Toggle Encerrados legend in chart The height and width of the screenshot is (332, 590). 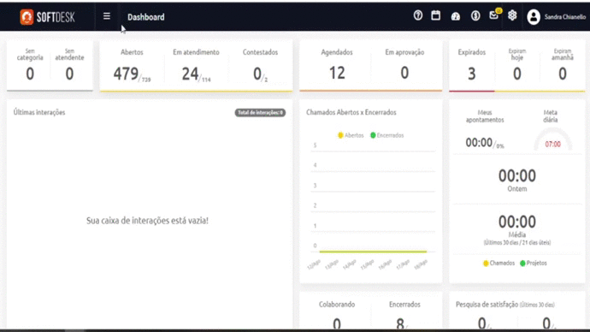pyautogui.click(x=386, y=135)
